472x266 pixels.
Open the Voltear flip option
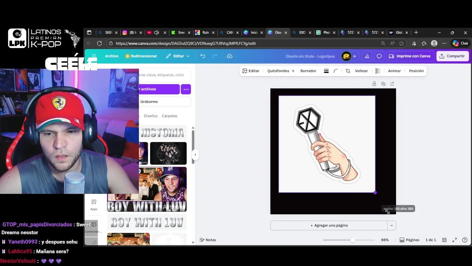[361, 71]
